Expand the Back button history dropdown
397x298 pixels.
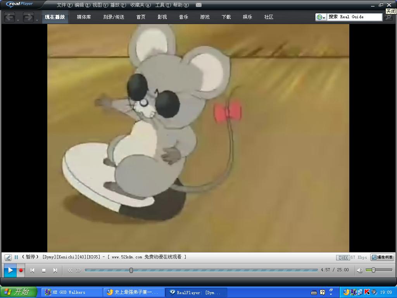tap(18, 20)
